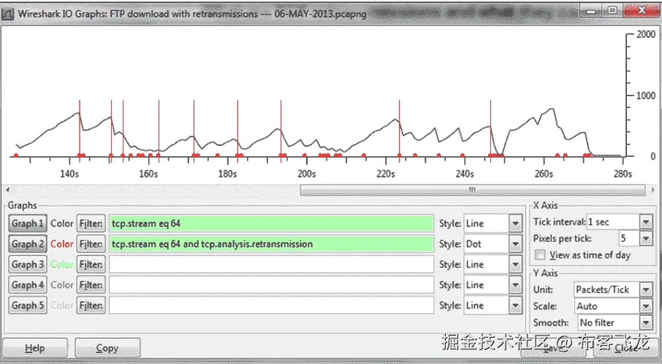Pick Graph 4 color

[x=61, y=284]
